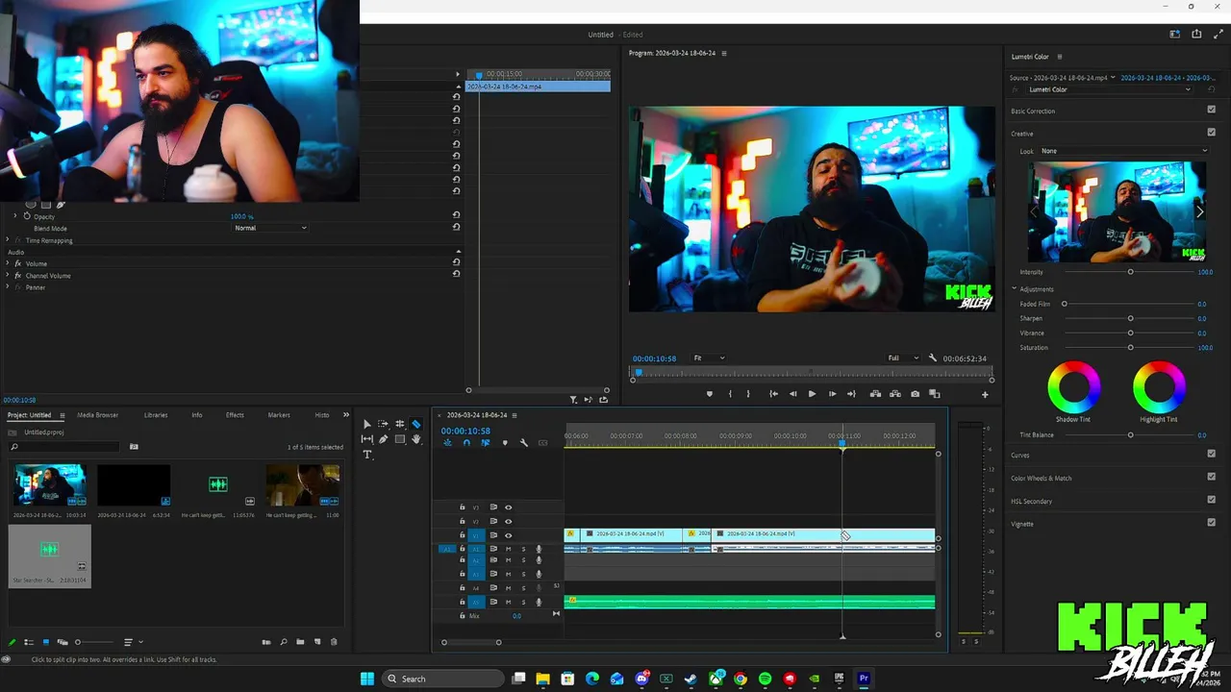Step back one frame
Image resolution: width=1231 pixels, height=692 pixels.
(792, 394)
